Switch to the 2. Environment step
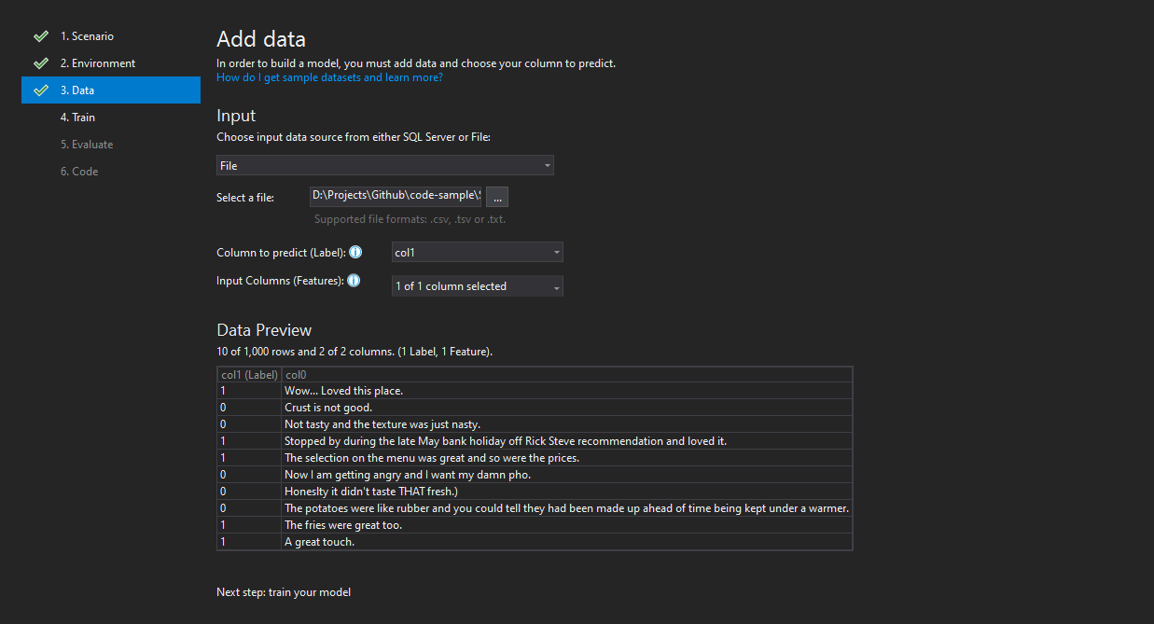 click(x=97, y=63)
